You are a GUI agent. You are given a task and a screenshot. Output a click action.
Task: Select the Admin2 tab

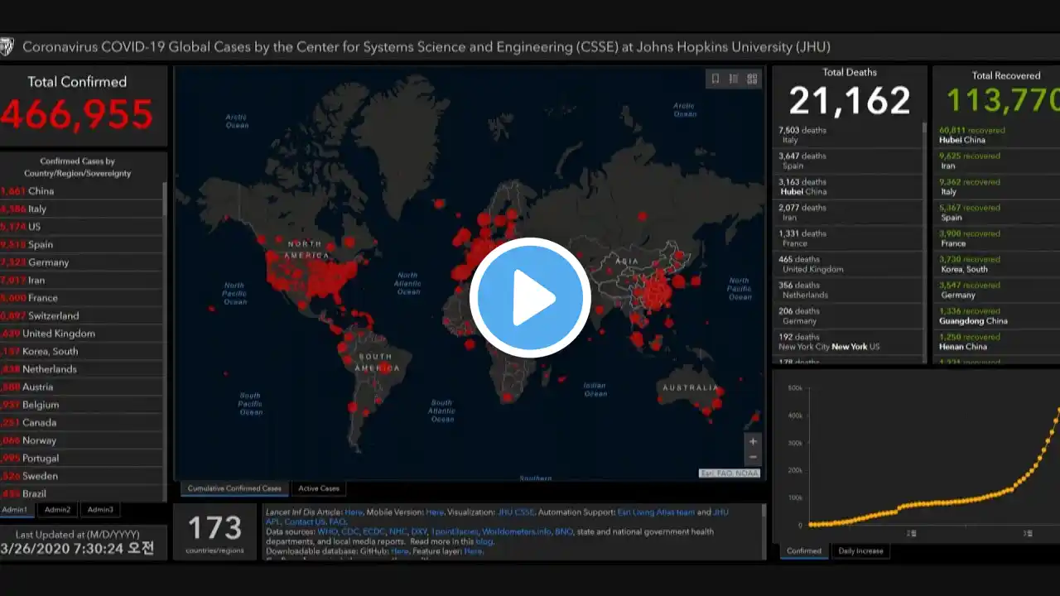tap(57, 510)
